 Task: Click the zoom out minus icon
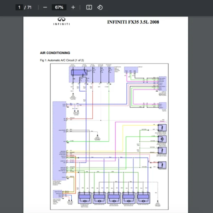tap(45, 7)
